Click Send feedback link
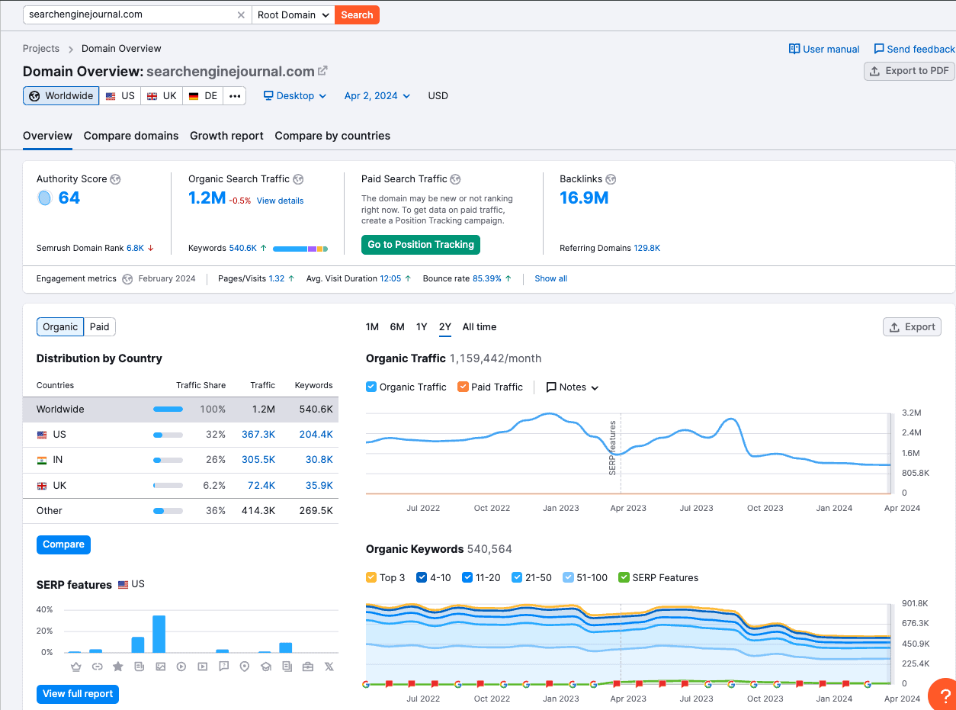Viewport: 956px width, 710px height. click(x=914, y=49)
